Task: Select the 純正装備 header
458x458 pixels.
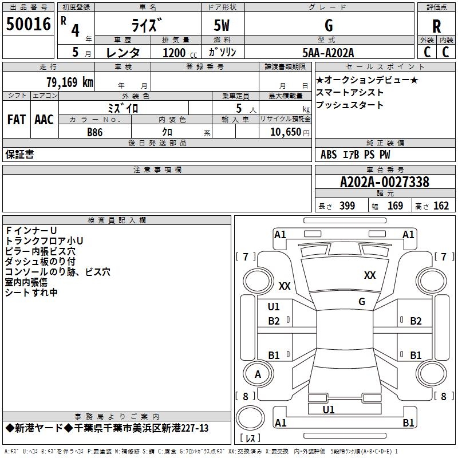Action: [385, 143]
